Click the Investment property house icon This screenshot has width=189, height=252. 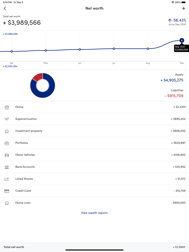pyautogui.click(x=7, y=131)
